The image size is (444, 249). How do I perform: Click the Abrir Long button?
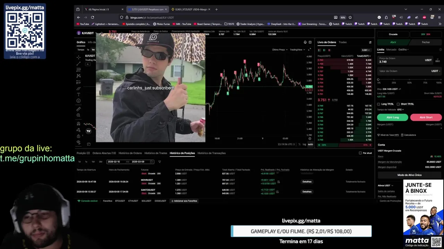click(393, 117)
